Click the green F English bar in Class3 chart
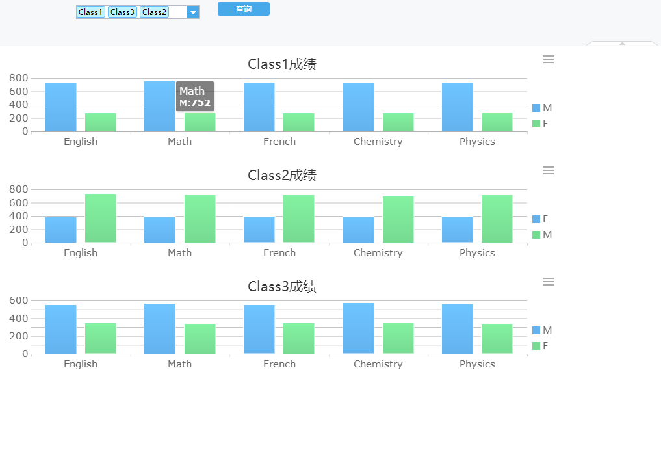This screenshot has width=661, height=452. point(101,339)
